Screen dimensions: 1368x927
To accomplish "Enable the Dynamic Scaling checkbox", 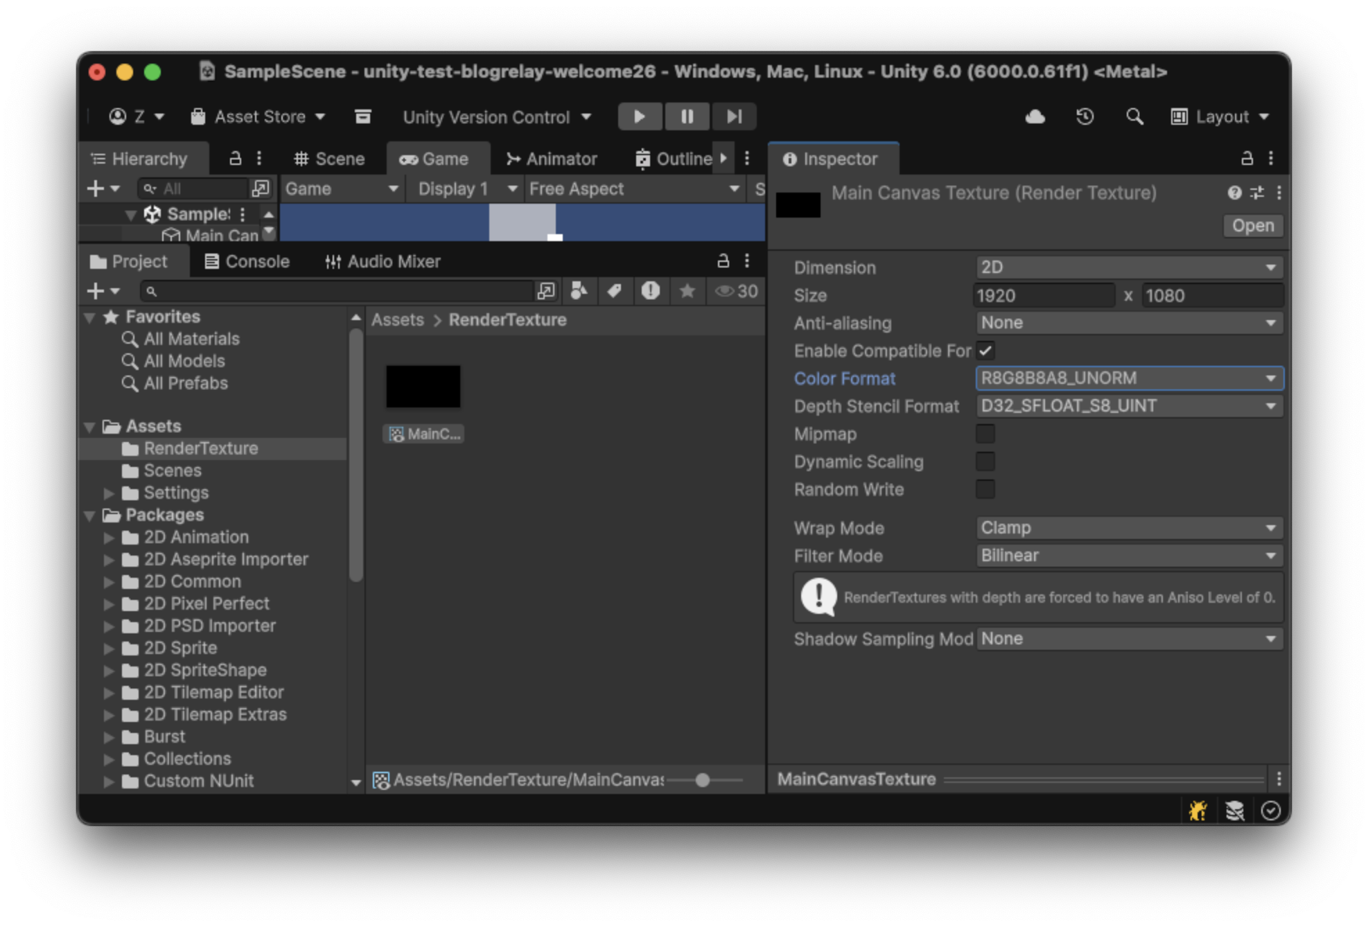I will pos(985,461).
